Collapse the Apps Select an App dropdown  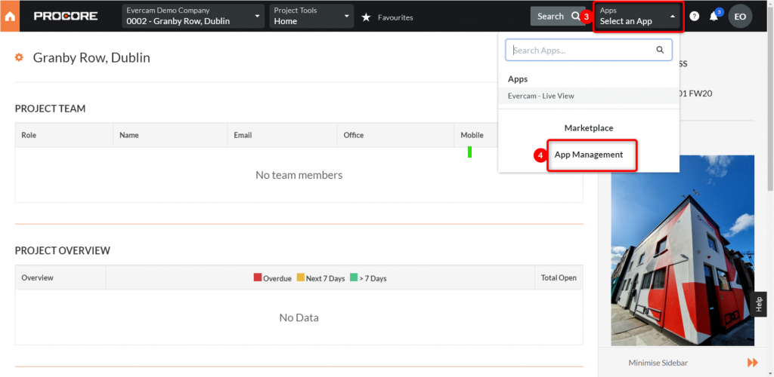click(638, 17)
